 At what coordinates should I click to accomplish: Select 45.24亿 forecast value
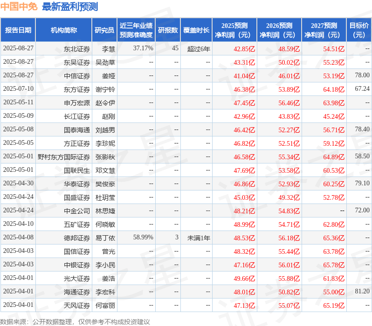pyautogui.click(x=334, y=116)
